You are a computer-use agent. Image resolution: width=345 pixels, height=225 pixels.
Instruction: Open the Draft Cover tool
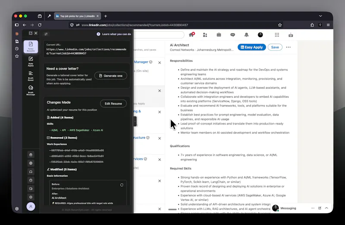pyautogui.click(x=31, y=76)
